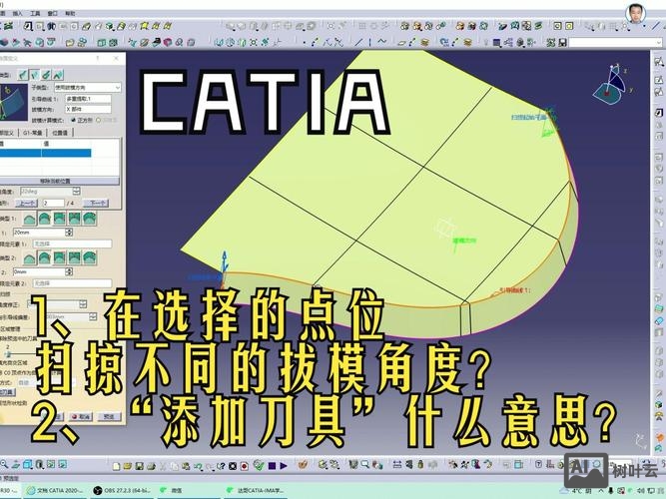The height and width of the screenshot is (499, 666).
Task: Select the second profile type icon in sweep dialog
Action: pos(34,75)
